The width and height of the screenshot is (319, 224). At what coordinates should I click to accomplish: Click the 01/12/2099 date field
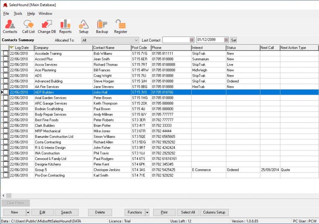click(x=210, y=40)
